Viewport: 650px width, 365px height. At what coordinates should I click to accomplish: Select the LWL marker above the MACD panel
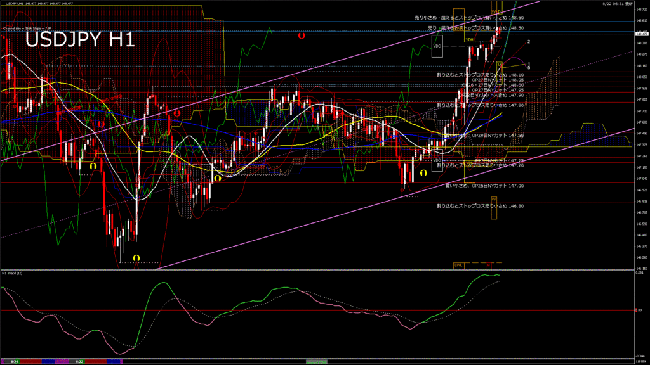pyautogui.click(x=458, y=264)
